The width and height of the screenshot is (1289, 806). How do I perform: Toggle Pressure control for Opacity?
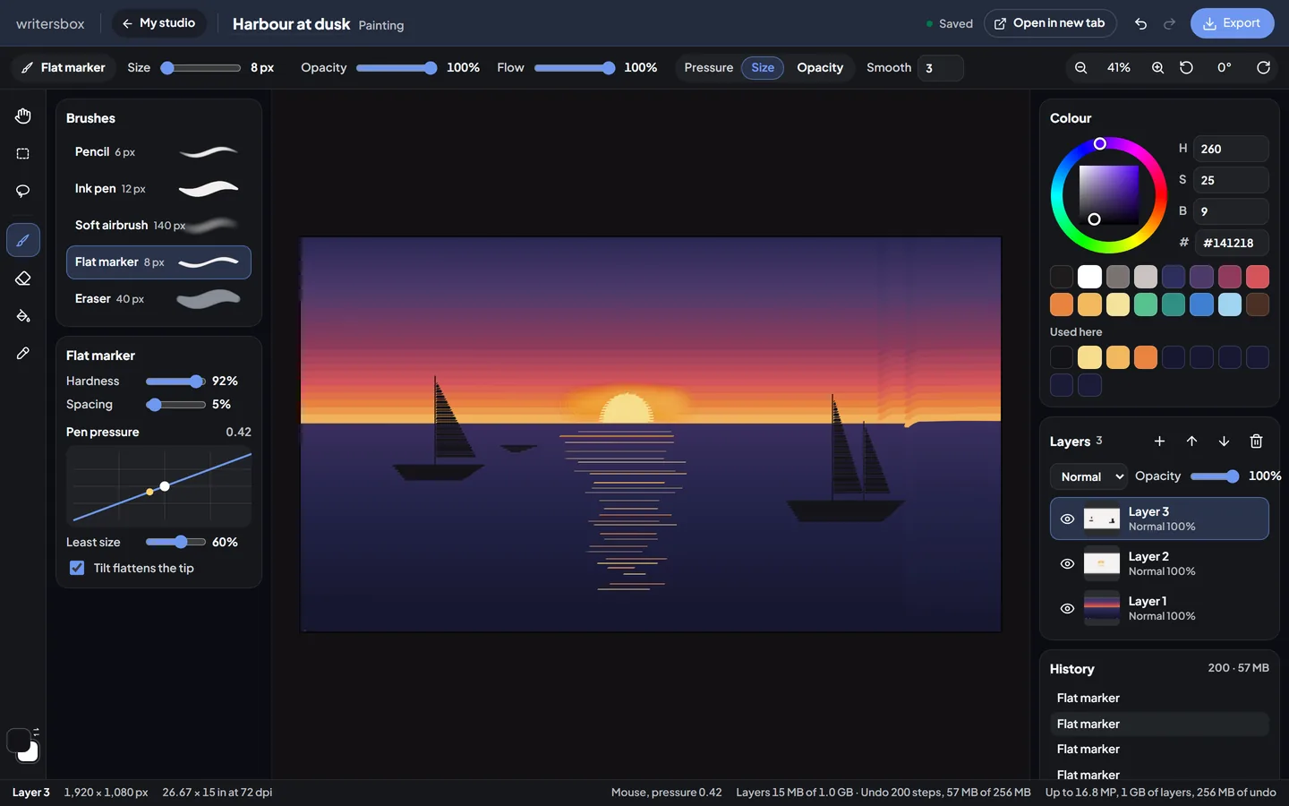(820, 68)
